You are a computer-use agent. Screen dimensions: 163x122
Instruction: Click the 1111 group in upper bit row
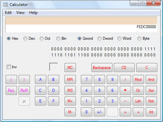pyautogui.click(x=150, y=49)
